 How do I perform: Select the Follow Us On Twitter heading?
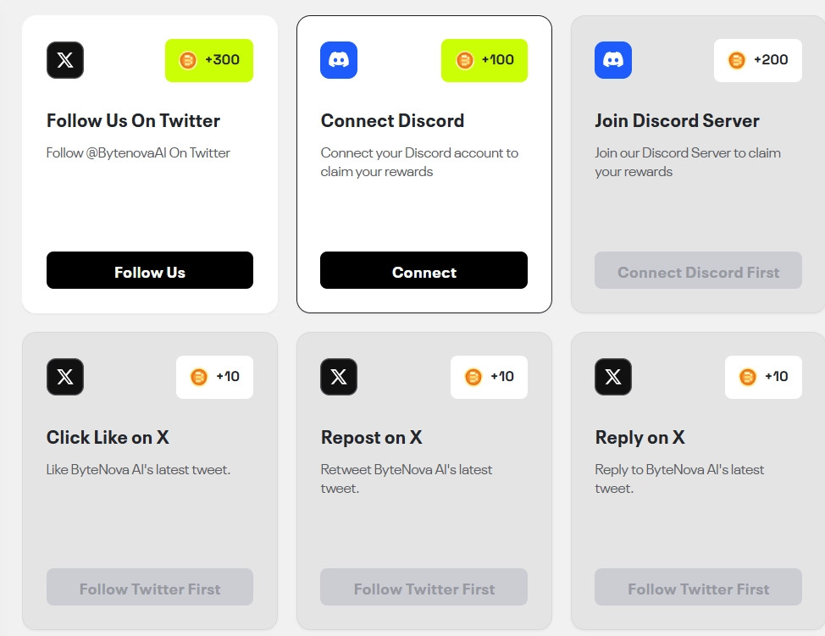[133, 121]
